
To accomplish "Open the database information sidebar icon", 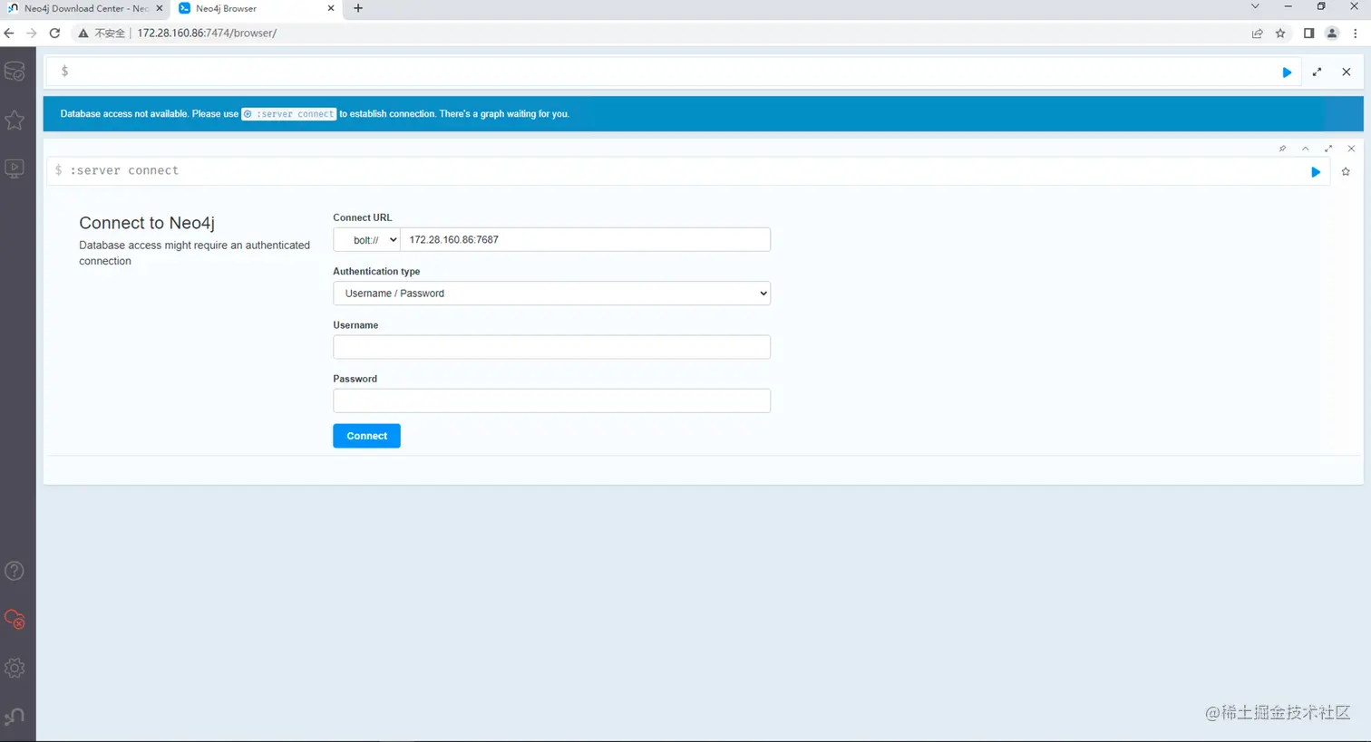I will 15,71.
